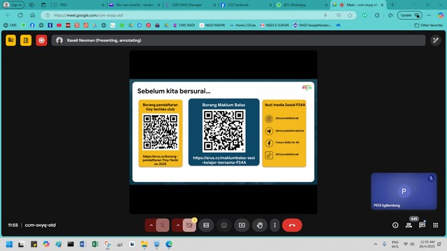The width and height of the screenshot is (447, 251).
Task: Open the three-dot More options menu
Action: pos(274,225)
